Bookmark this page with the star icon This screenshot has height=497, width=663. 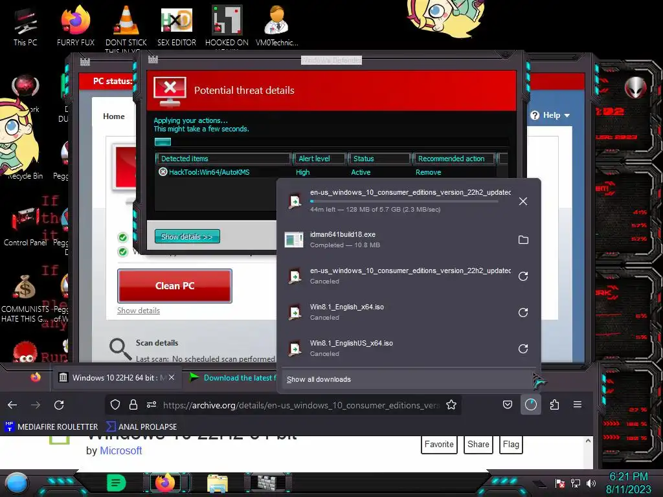(451, 405)
